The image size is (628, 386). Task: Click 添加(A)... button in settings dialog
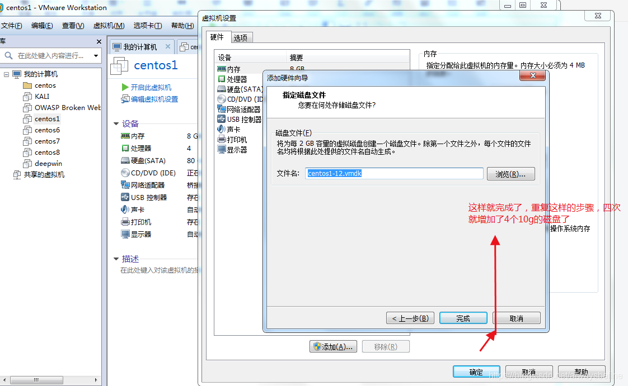333,347
